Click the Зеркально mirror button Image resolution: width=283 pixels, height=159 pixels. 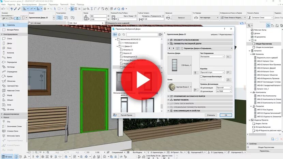181,18
